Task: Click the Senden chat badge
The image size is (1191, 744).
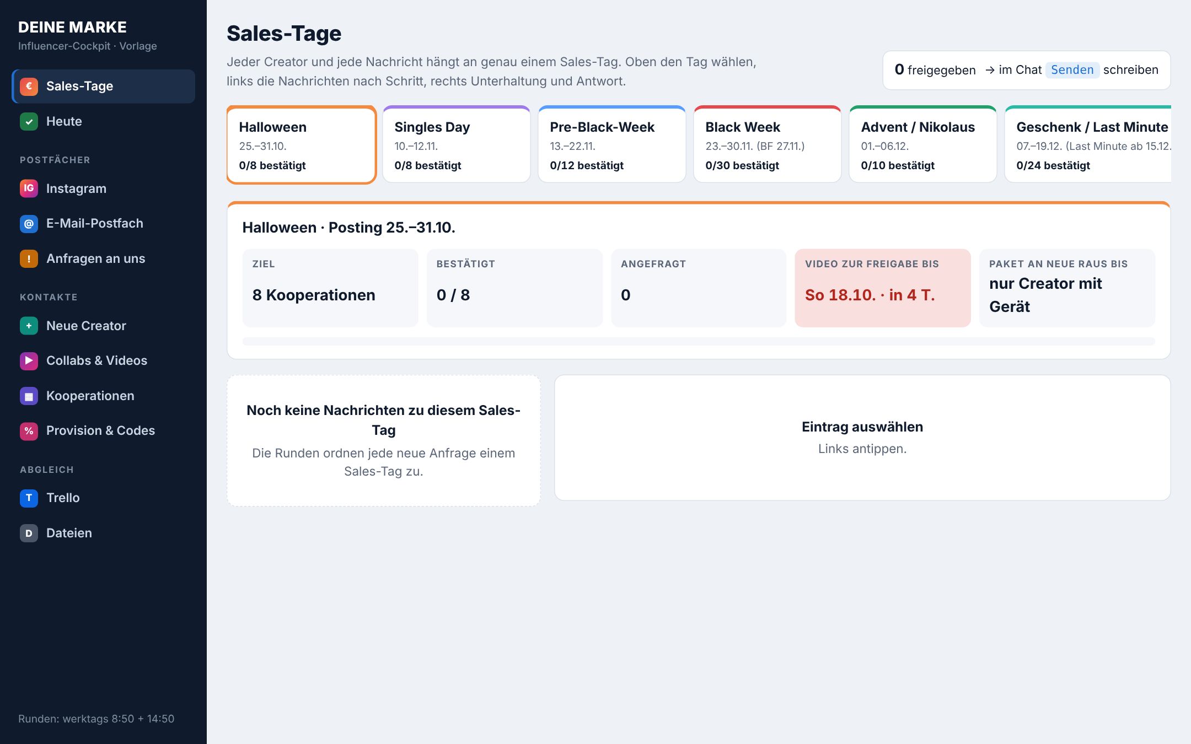Action: (1072, 70)
